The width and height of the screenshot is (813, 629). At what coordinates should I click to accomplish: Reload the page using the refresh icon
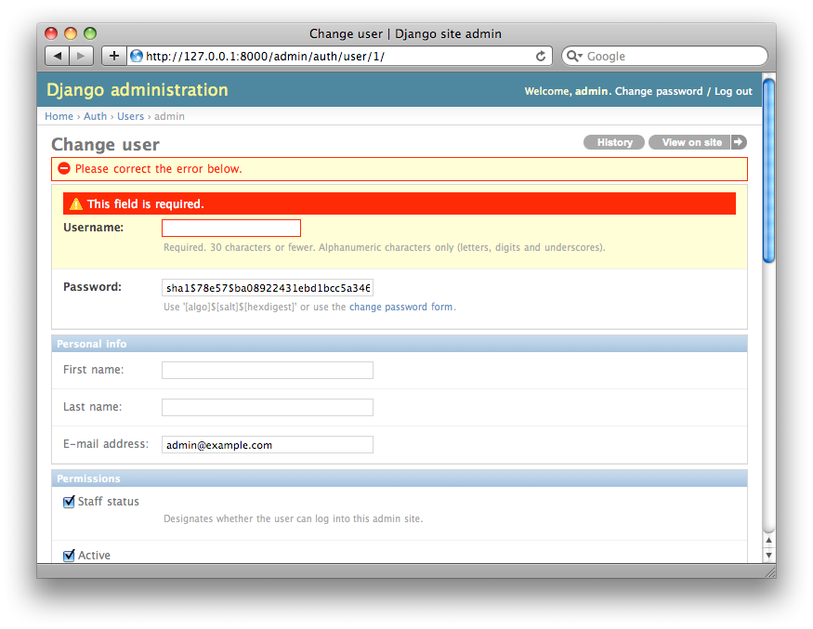540,56
